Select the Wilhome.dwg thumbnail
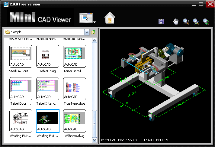The height and width of the screenshot is (147, 215). 75,121
